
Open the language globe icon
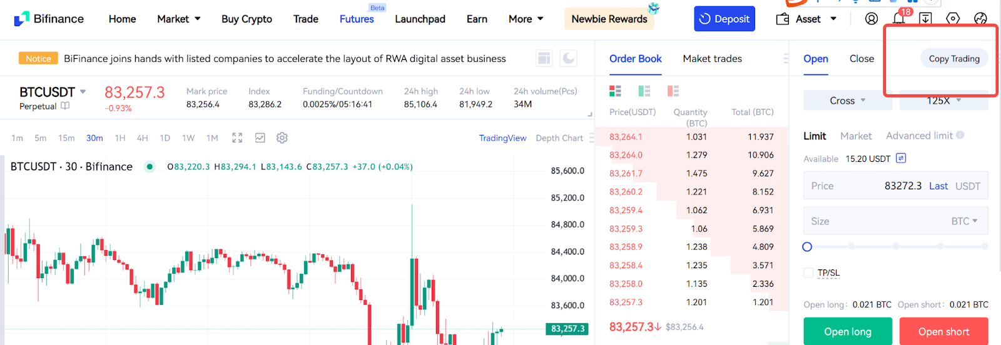click(x=980, y=19)
